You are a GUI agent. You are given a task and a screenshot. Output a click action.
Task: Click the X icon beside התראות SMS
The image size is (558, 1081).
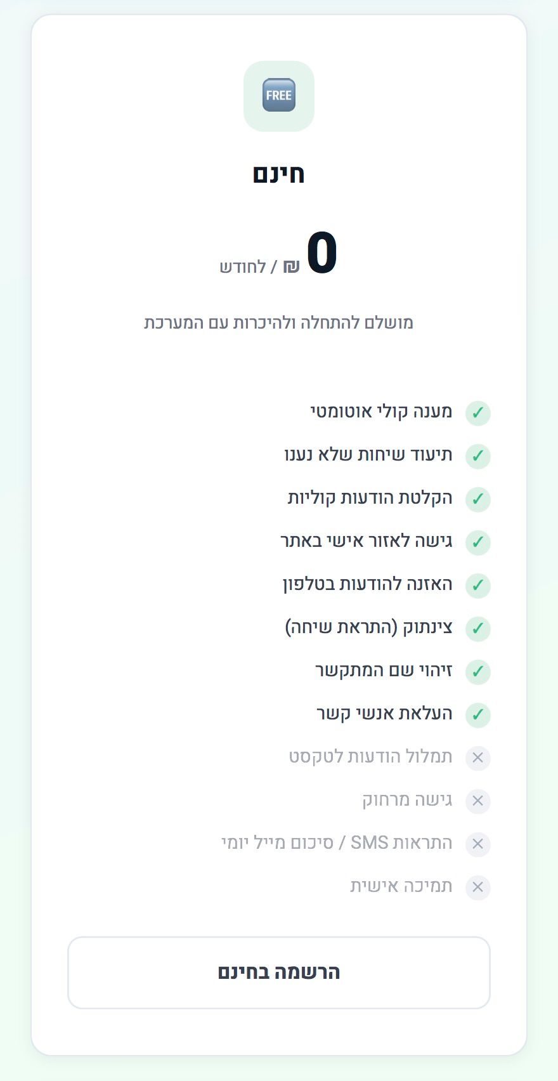point(477,844)
